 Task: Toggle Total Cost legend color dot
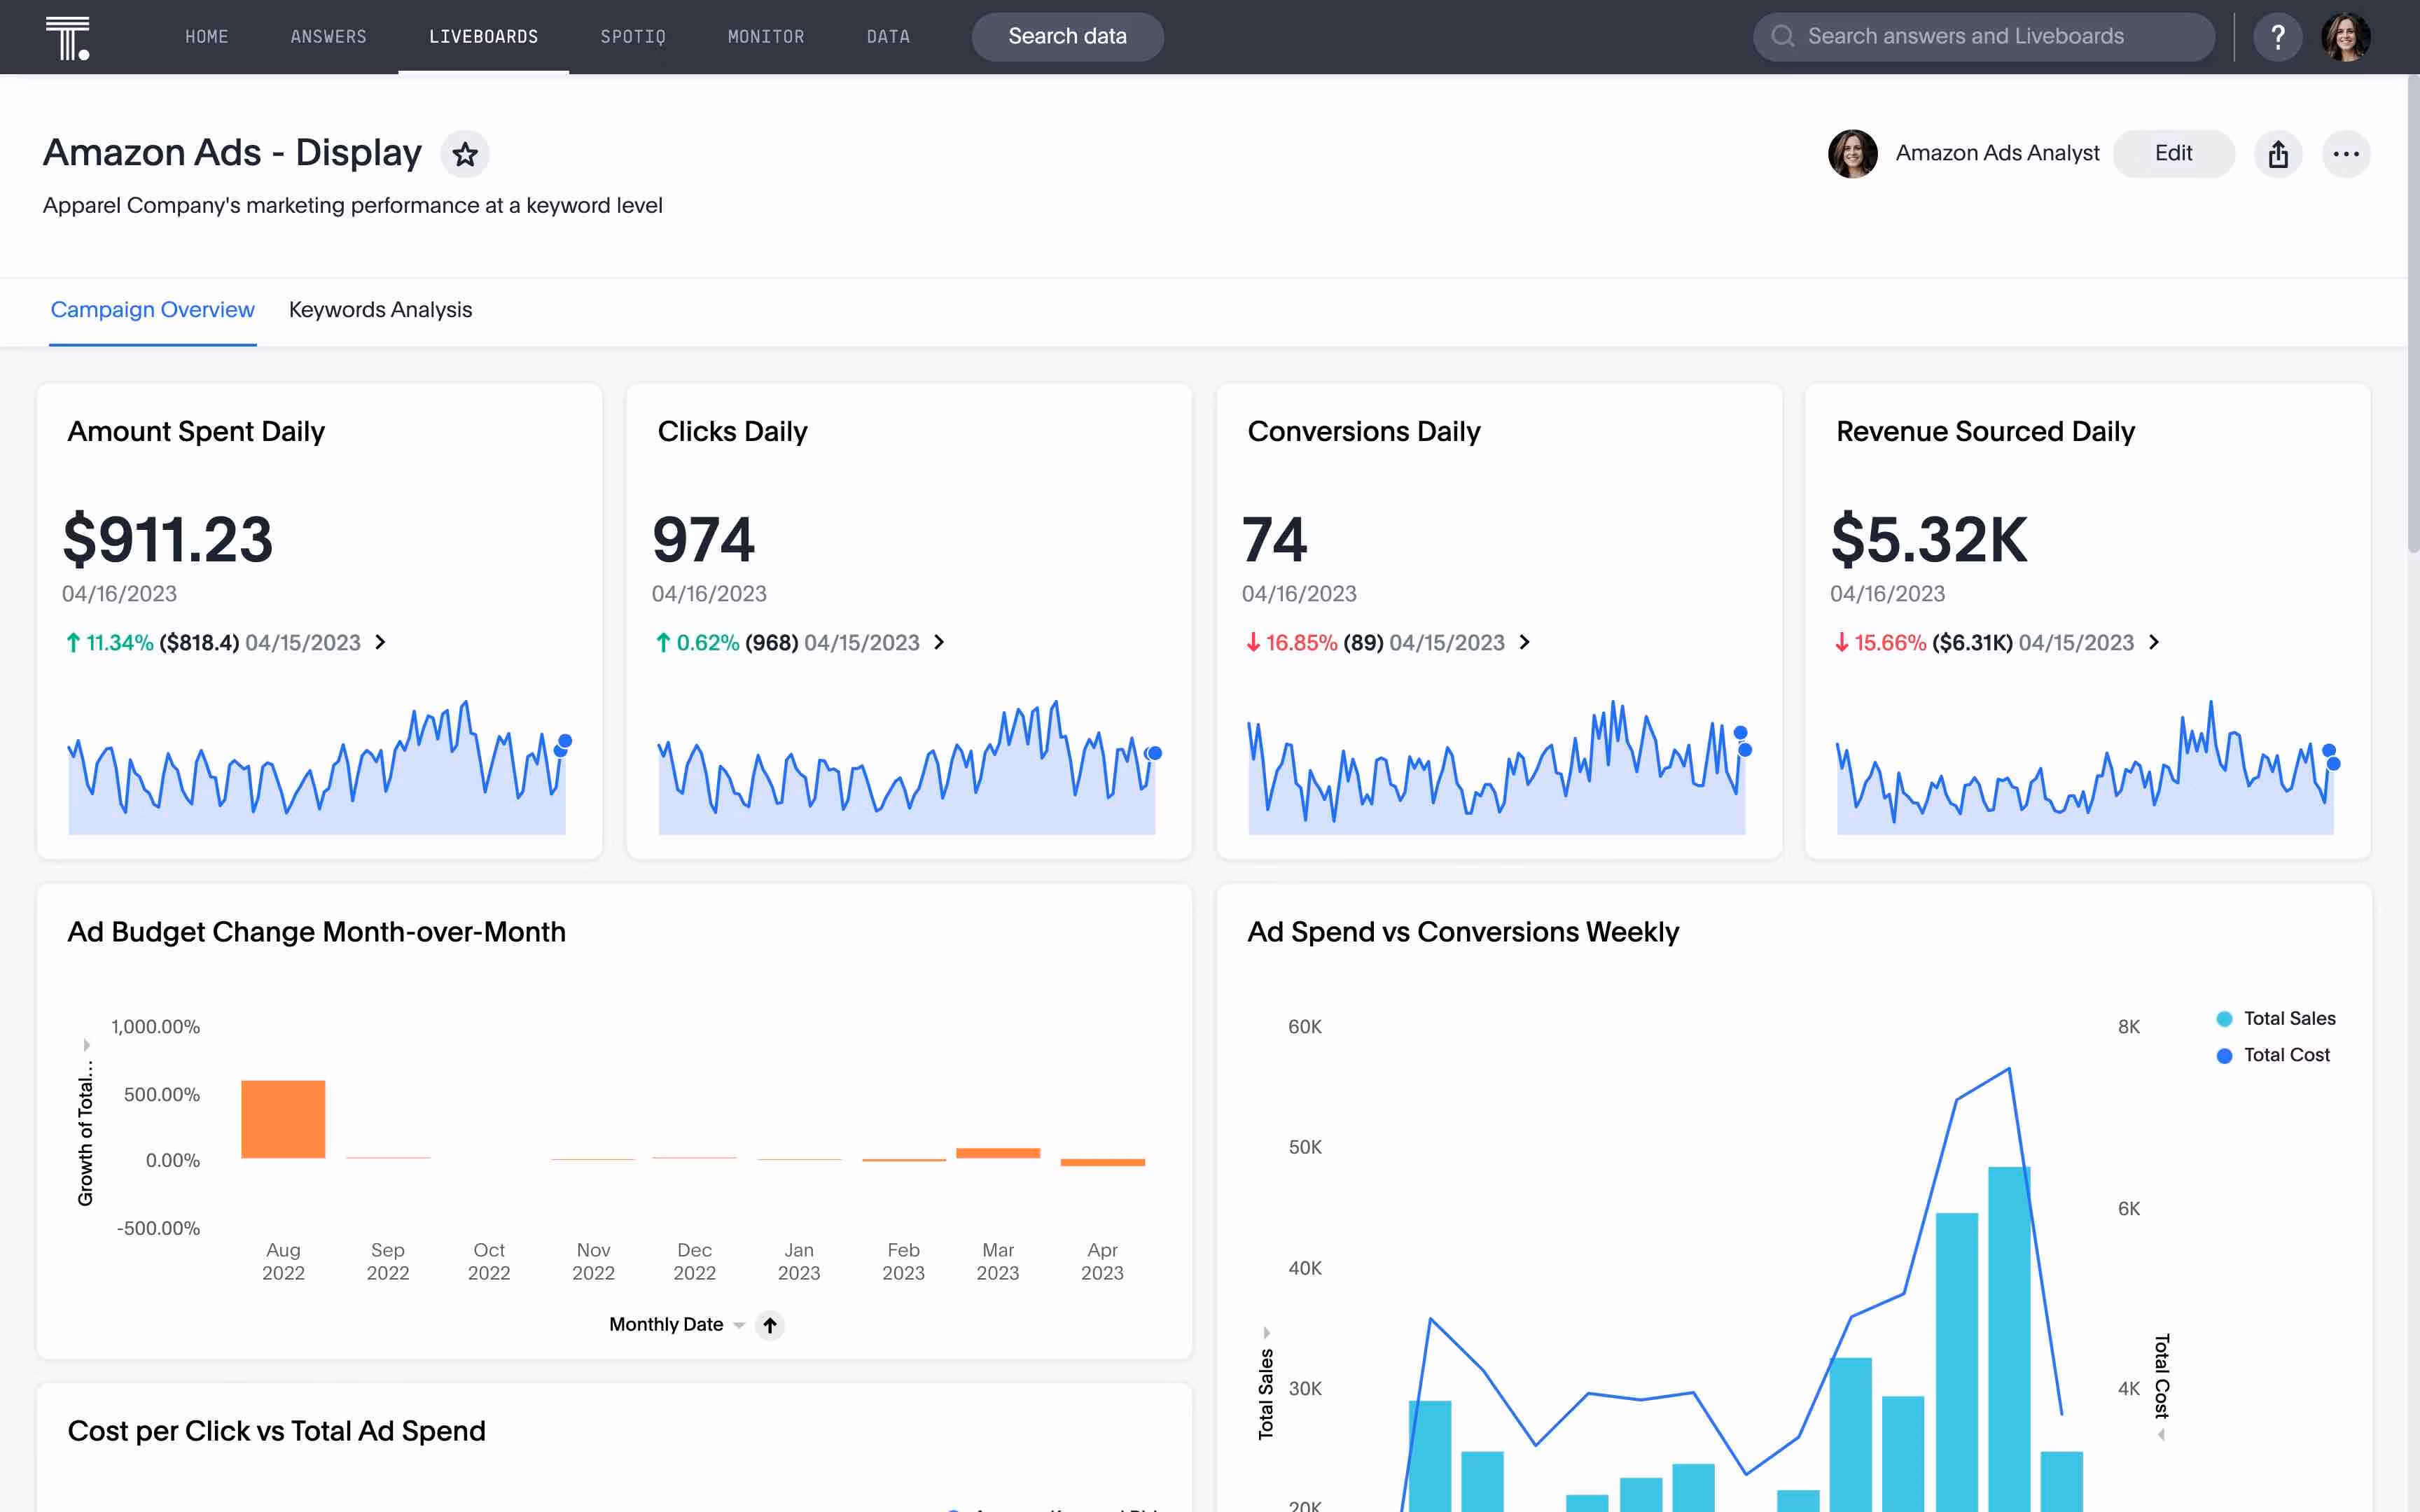tap(2224, 1056)
